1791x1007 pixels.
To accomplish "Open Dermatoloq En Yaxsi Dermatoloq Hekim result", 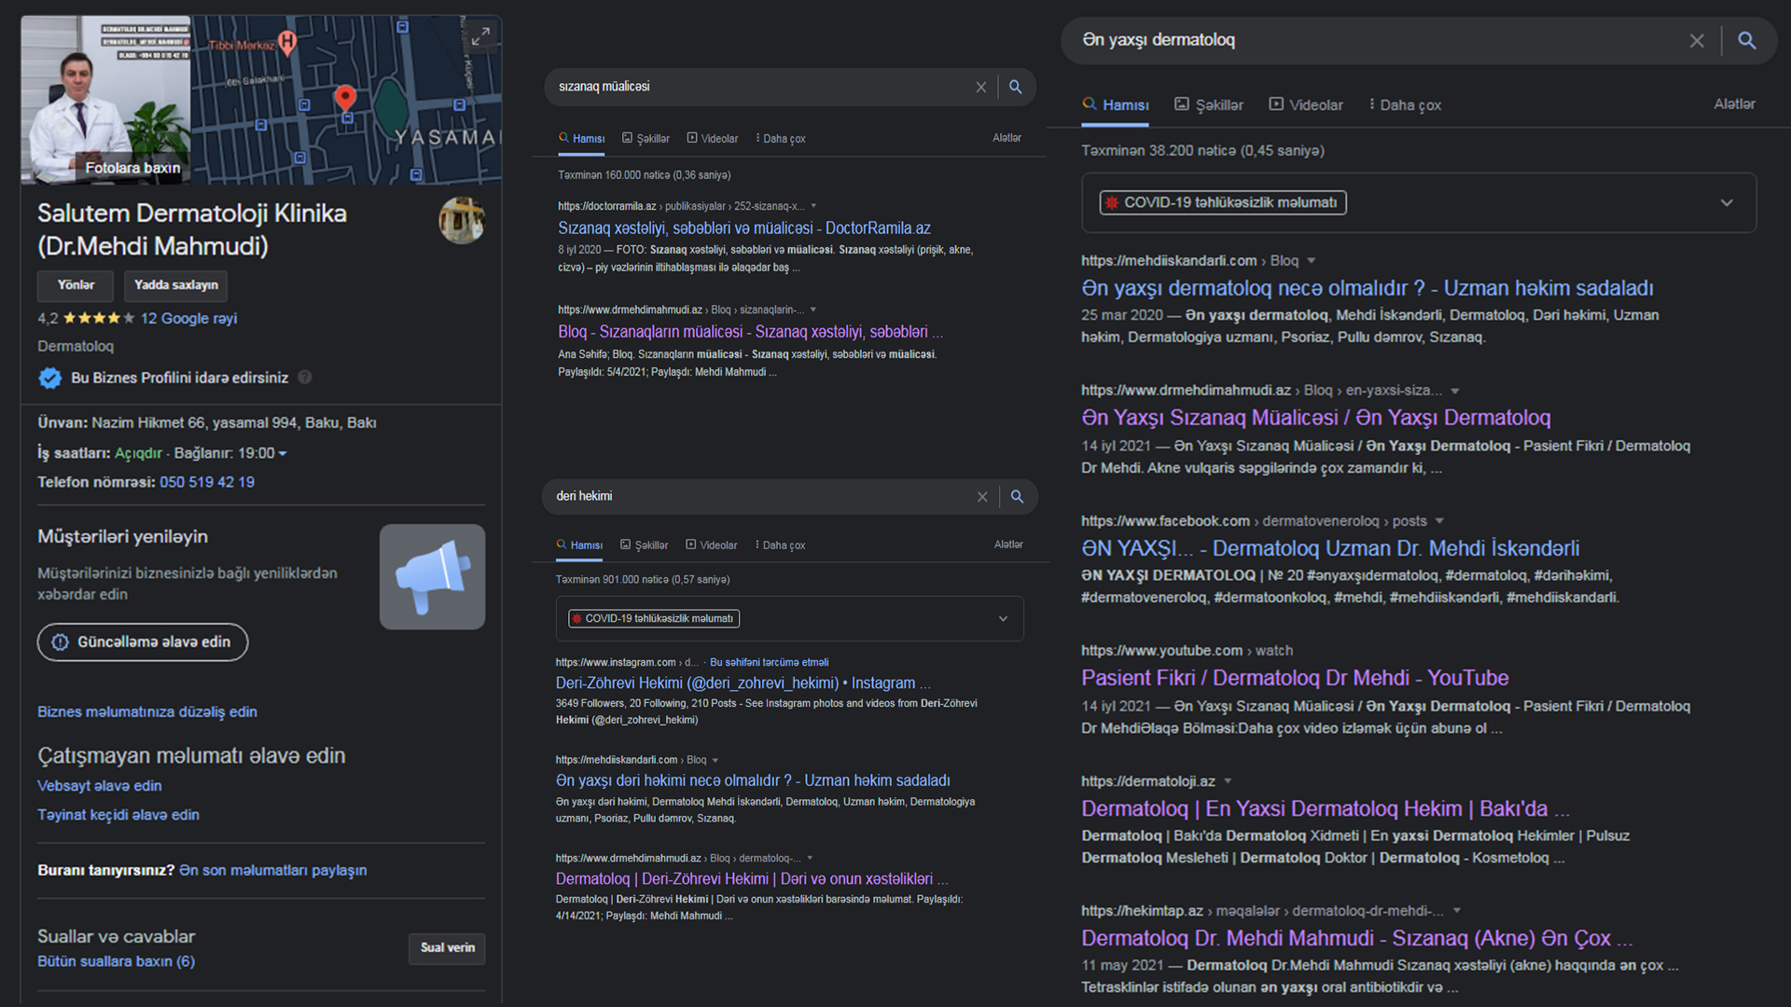I will point(1326,808).
